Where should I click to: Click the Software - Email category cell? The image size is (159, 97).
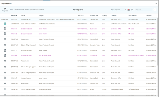(116, 55)
